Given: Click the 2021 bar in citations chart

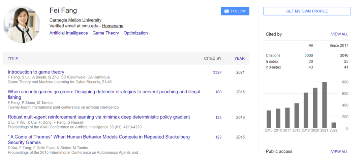Looking at the screenshot, I should pyautogui.click(x=324, y=105).
